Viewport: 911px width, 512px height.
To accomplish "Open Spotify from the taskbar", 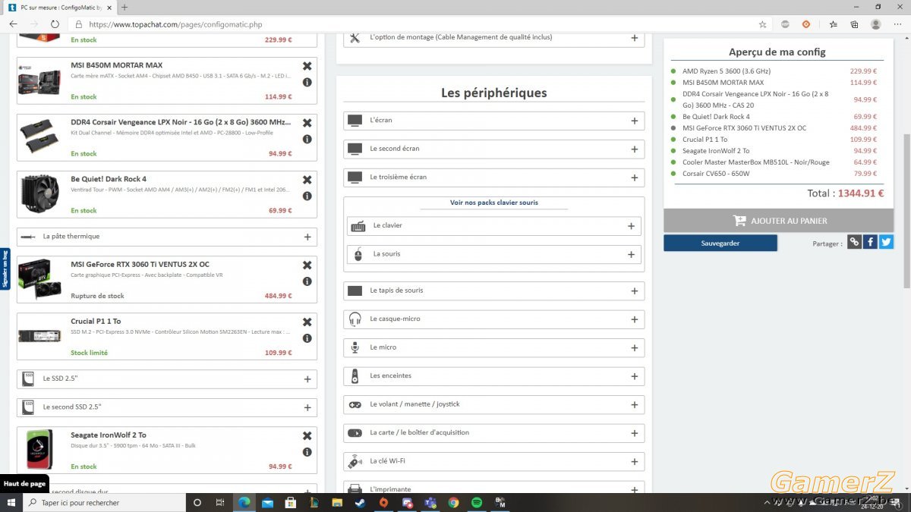I will [477, 502].
